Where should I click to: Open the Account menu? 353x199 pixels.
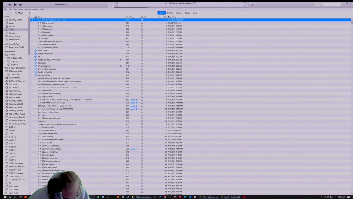click(35, 9)
